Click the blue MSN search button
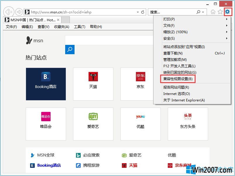This screenshot has height=176, width=235. point(70,50)
